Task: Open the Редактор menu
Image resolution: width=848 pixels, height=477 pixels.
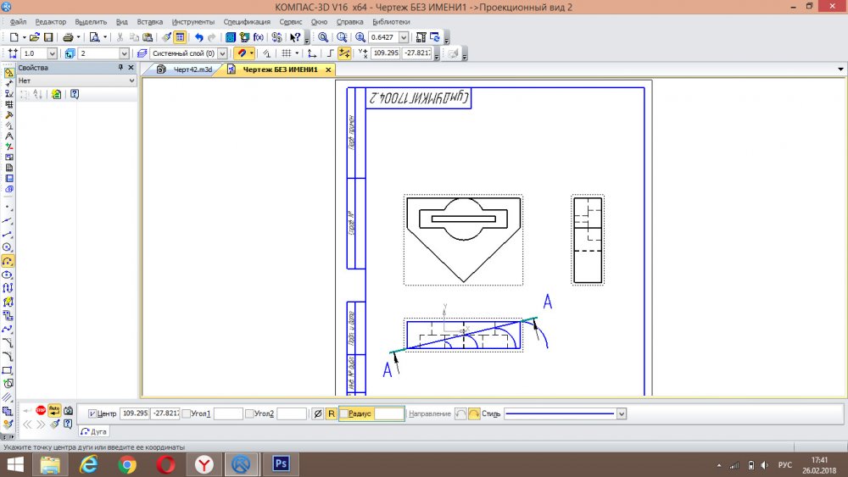Action: [50, 22]
